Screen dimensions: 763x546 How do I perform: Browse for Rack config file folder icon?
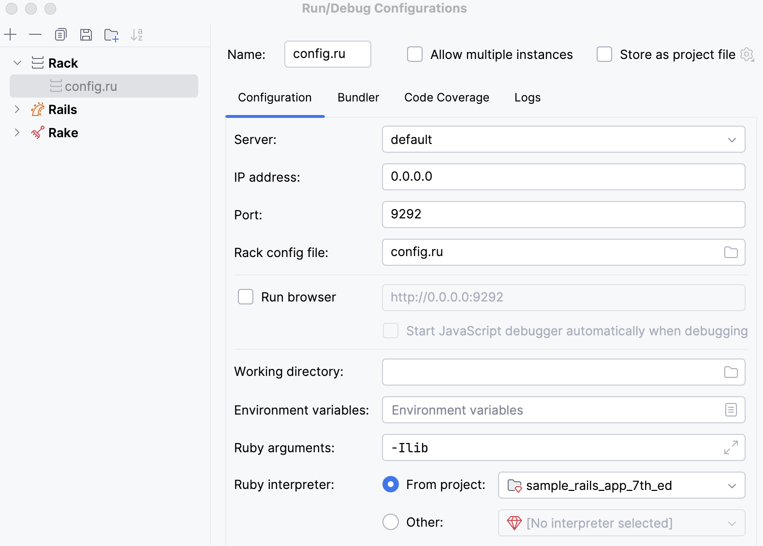click(731, 252)
